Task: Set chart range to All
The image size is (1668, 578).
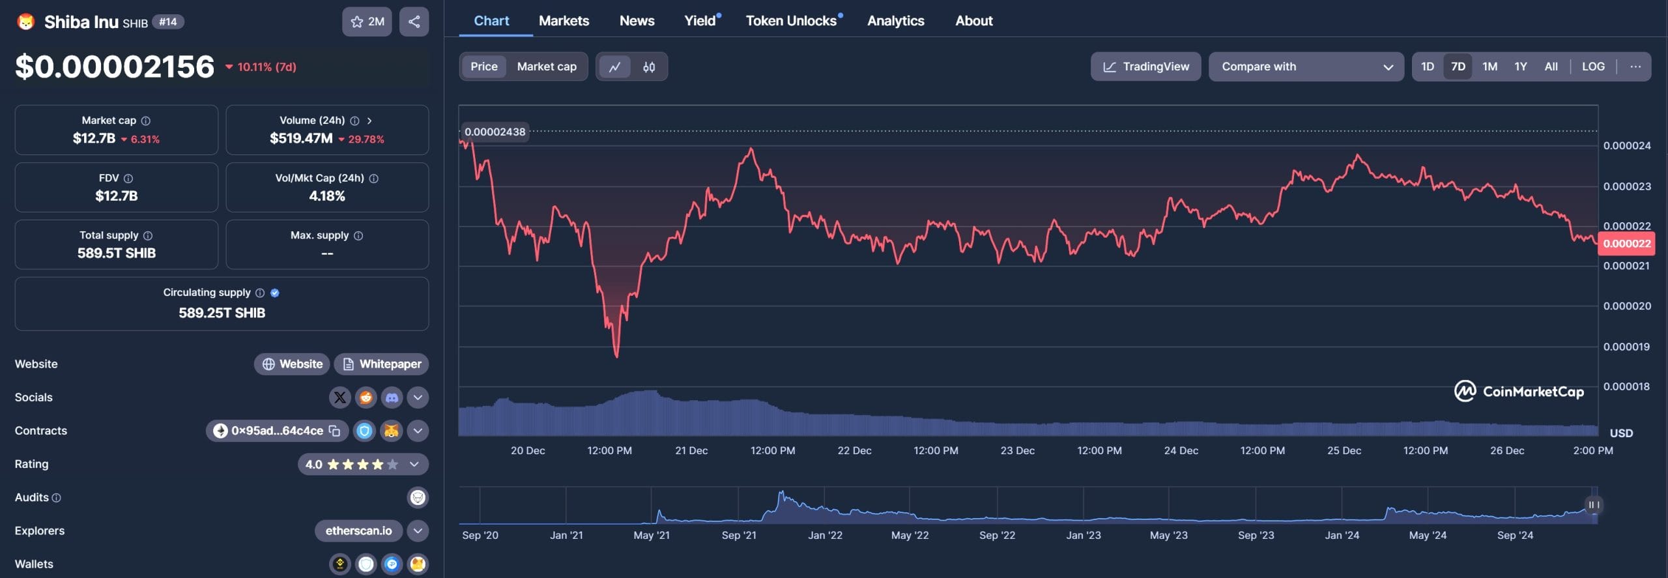Action: (x=1551, y=66)
